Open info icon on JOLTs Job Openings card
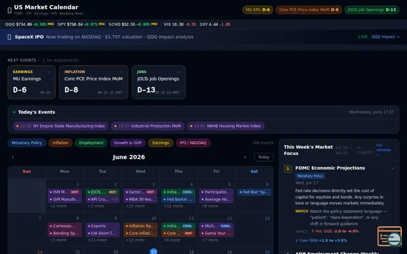 [x=179, y=72]
